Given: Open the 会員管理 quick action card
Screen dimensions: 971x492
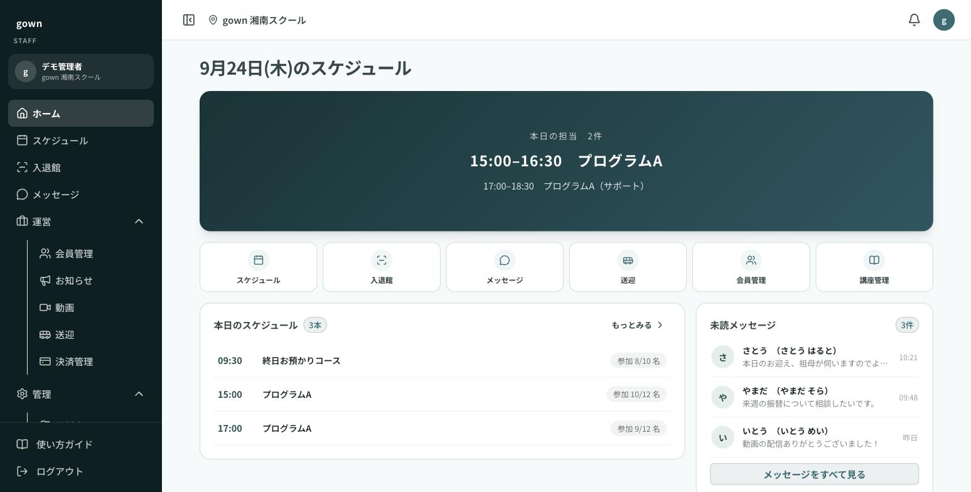Looking at the screenshot, I should tap(751, 267).
